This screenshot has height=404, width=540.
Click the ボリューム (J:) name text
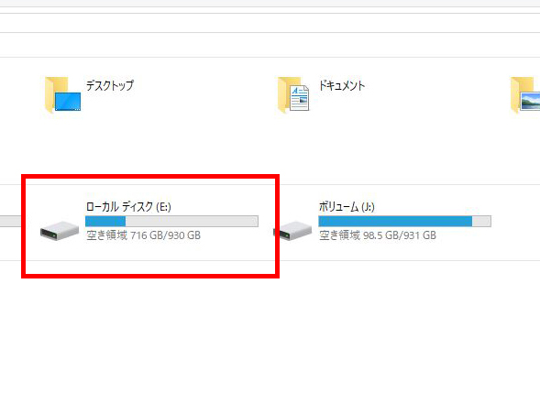pyautogui.click(x=347, y=206)
